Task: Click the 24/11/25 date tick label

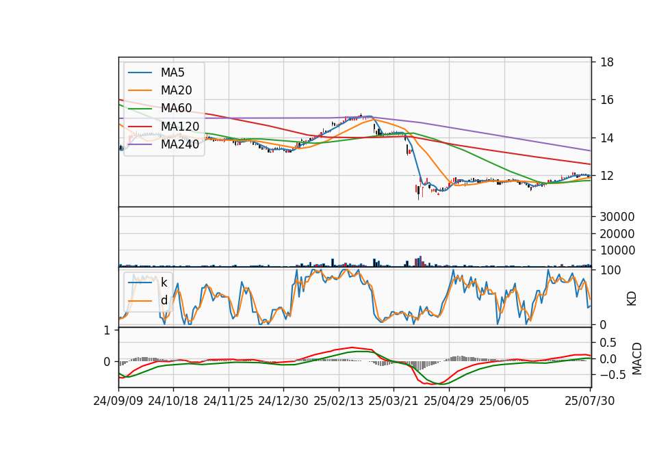Action: (x=229, y=401)
